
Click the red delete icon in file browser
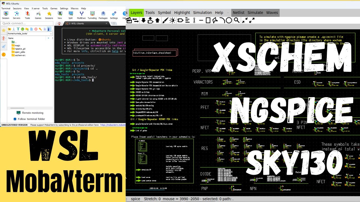click(36, 29)
